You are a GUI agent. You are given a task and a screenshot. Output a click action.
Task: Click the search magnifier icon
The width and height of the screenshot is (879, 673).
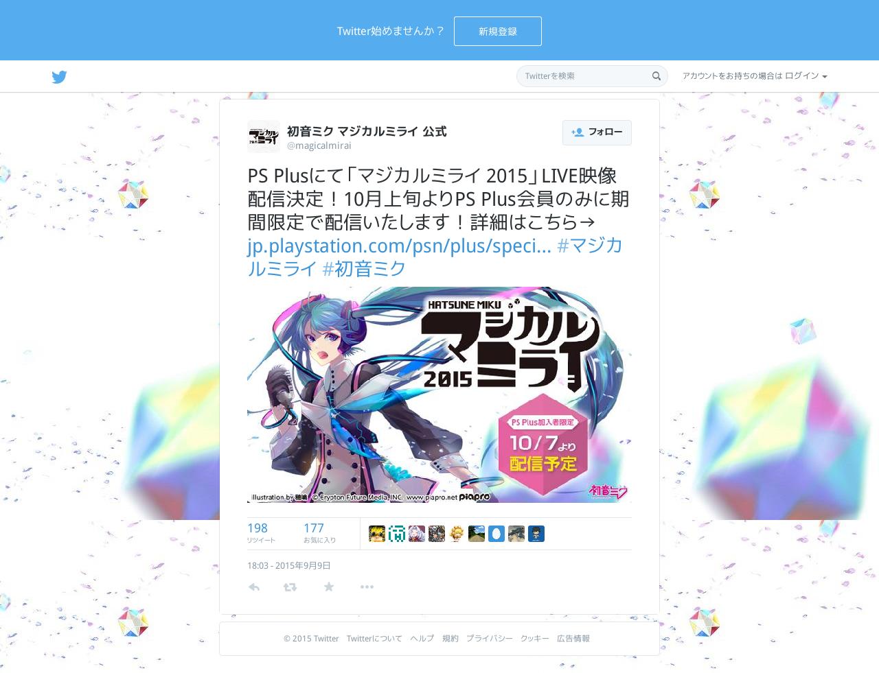click(657, 76)
